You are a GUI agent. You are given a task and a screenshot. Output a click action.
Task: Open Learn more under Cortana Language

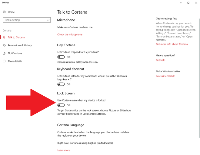63,150
